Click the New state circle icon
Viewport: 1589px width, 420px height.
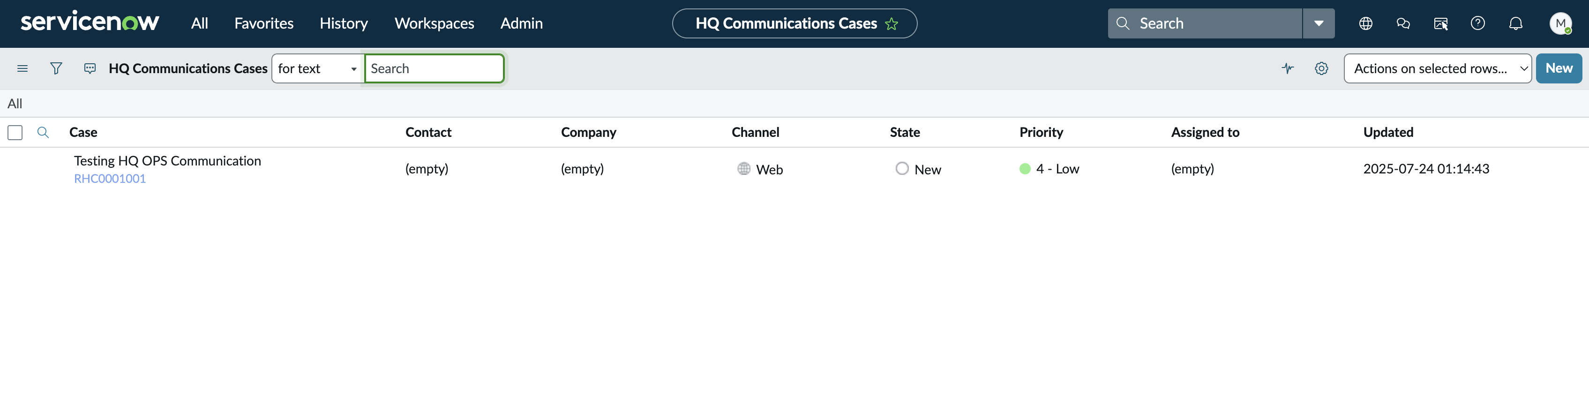[902, 168]
